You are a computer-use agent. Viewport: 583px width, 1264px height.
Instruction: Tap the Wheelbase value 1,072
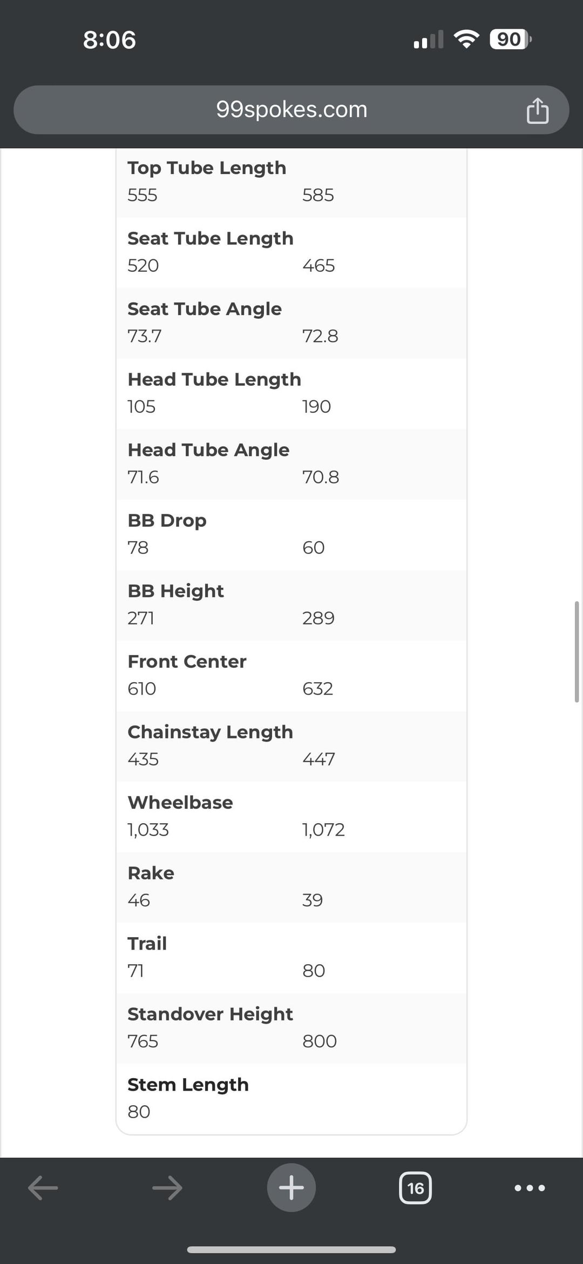click(x=323, y=830)
